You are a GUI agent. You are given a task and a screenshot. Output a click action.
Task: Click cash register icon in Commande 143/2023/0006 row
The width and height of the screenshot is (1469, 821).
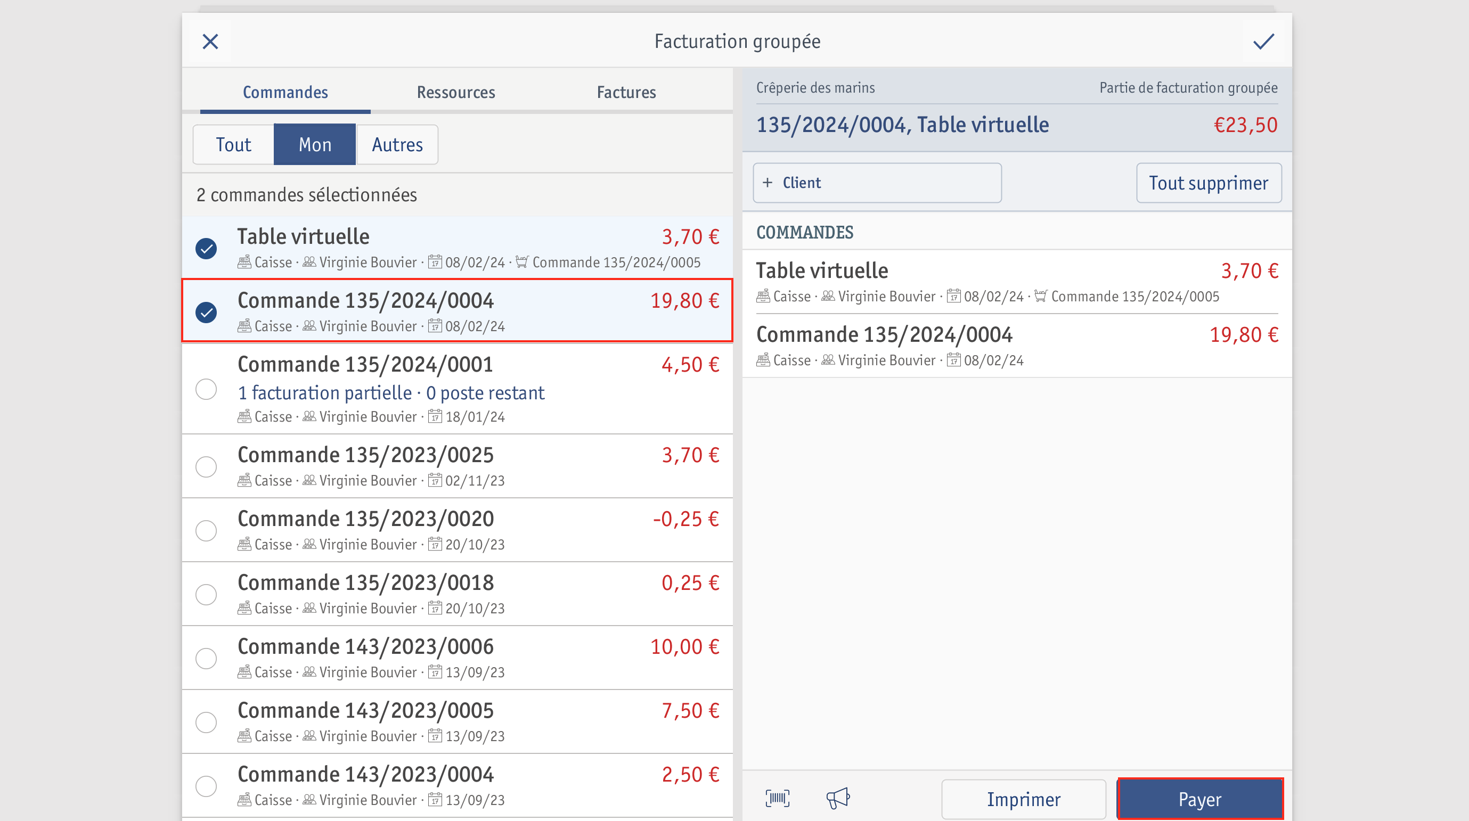coord(244,672)
